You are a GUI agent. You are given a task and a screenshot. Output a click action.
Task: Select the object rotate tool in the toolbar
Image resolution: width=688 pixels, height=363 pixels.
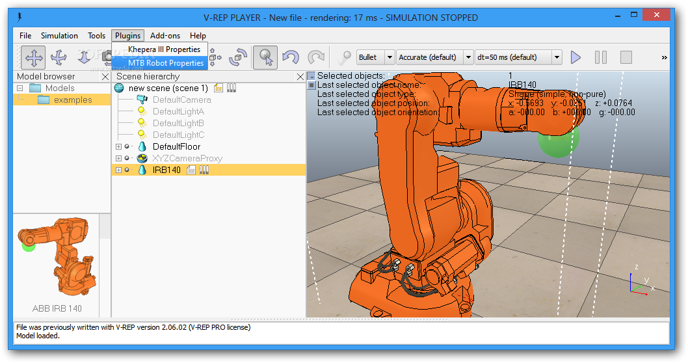click(239, 57)
